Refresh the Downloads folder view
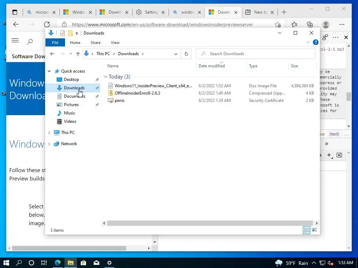The image size is (358, 268). (x=186, y=54)
